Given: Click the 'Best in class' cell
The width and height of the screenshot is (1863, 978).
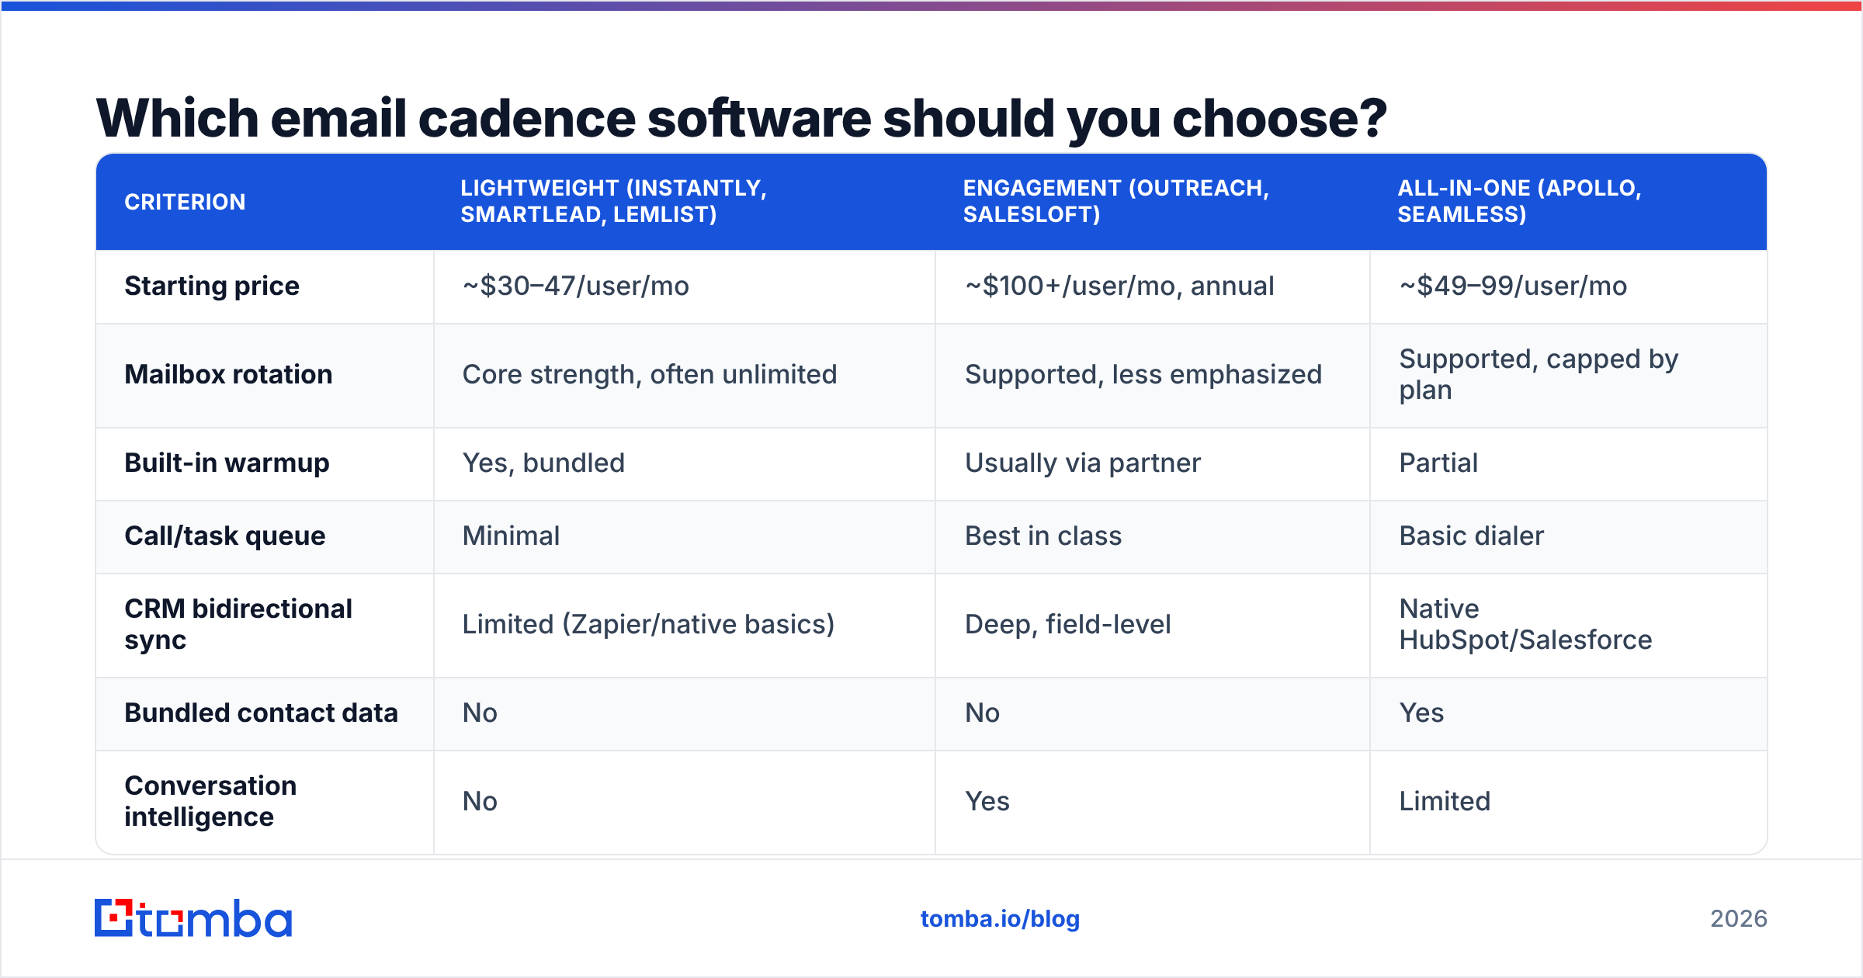Looking at the screenshot, I should (1043, 536).
